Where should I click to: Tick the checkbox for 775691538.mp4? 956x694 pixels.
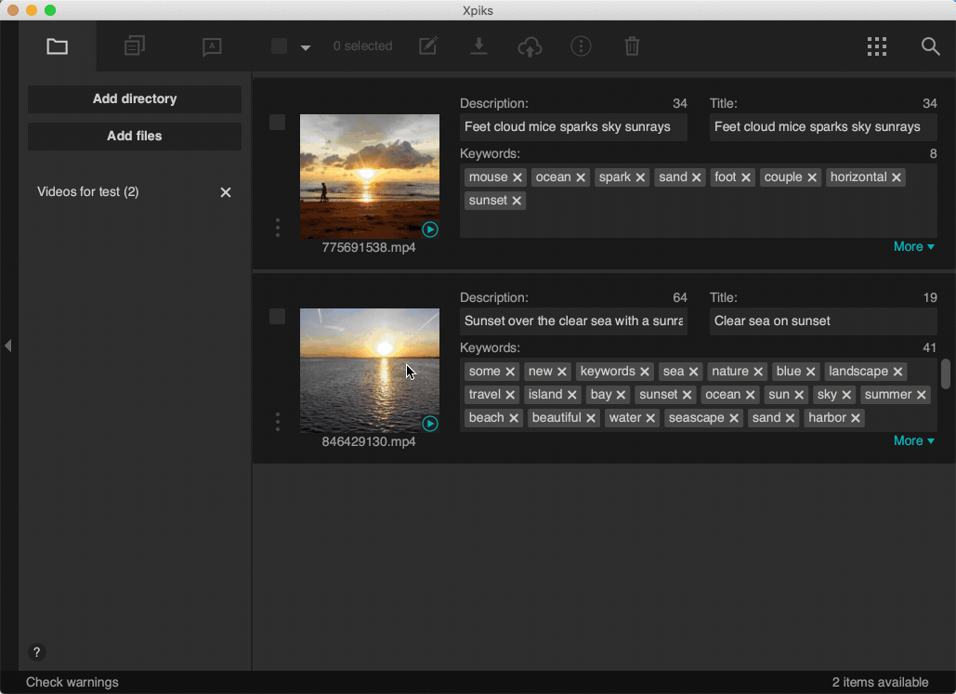[277, 123]
